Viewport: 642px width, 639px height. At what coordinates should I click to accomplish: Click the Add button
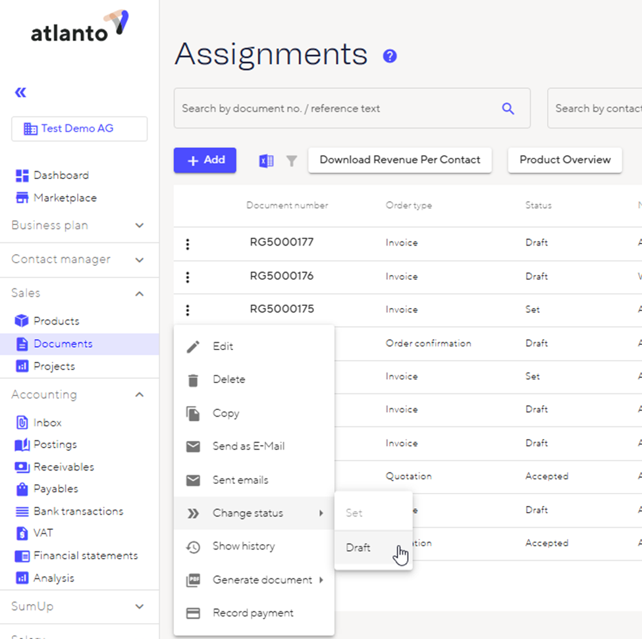coord(205,160)
